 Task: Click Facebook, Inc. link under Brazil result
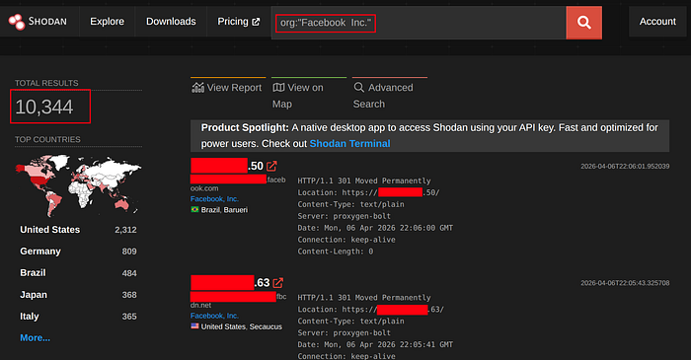coord(214,199)
